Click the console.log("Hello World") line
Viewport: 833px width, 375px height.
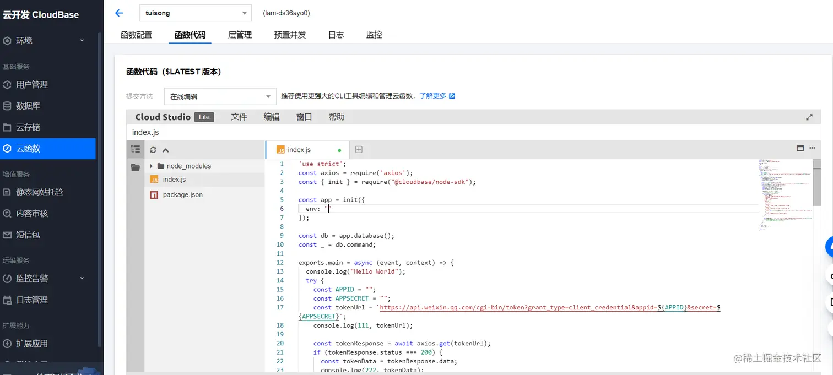(356, 271)
